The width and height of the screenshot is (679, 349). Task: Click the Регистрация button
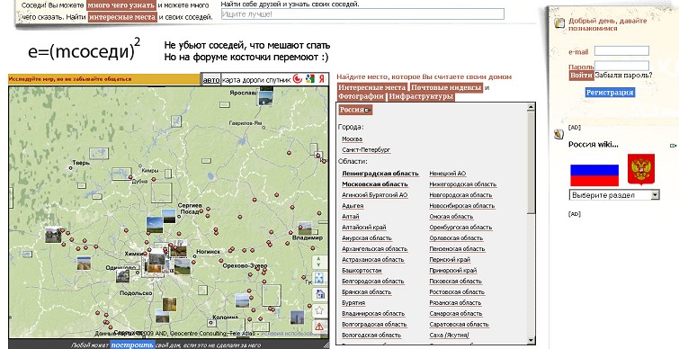[x=610, y=93]
